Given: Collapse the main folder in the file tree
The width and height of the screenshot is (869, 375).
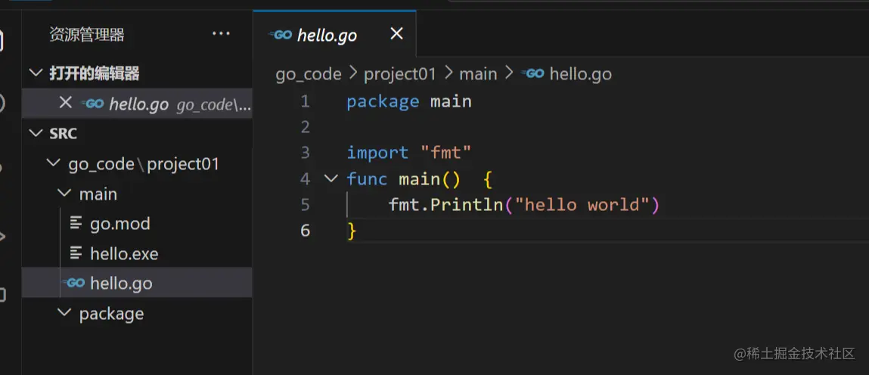Looking at the screenshot, I should pos(65,194).
